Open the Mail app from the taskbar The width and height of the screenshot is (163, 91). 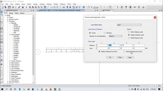pyautogui.click(x=29, y=89)
